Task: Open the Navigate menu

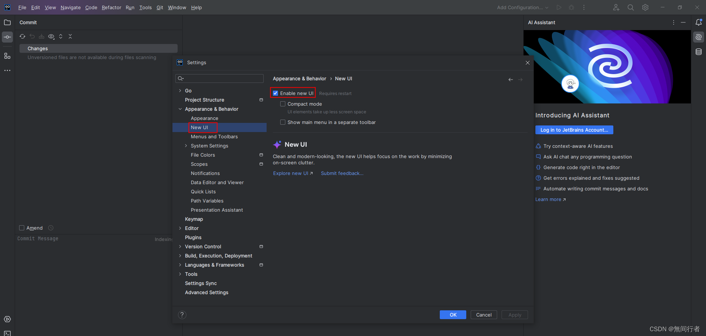Action: click(71, 7)
